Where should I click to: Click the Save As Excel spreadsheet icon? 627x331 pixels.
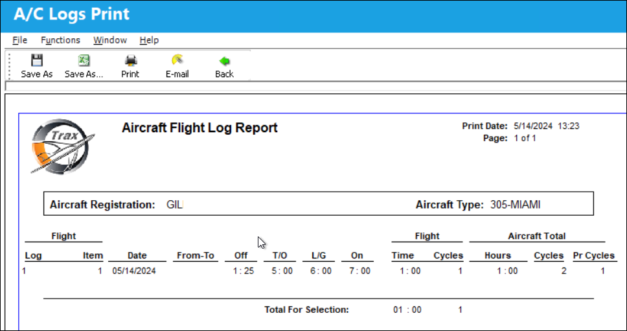point(84,60)
